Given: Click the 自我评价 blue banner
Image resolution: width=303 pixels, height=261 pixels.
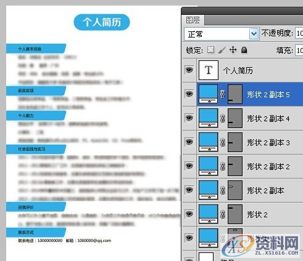Looking at the screenshot, I should [36, 207].
